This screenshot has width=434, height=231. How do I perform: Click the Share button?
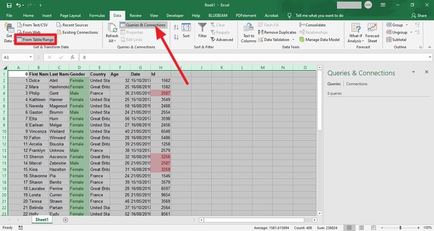(x=419, y=15)
